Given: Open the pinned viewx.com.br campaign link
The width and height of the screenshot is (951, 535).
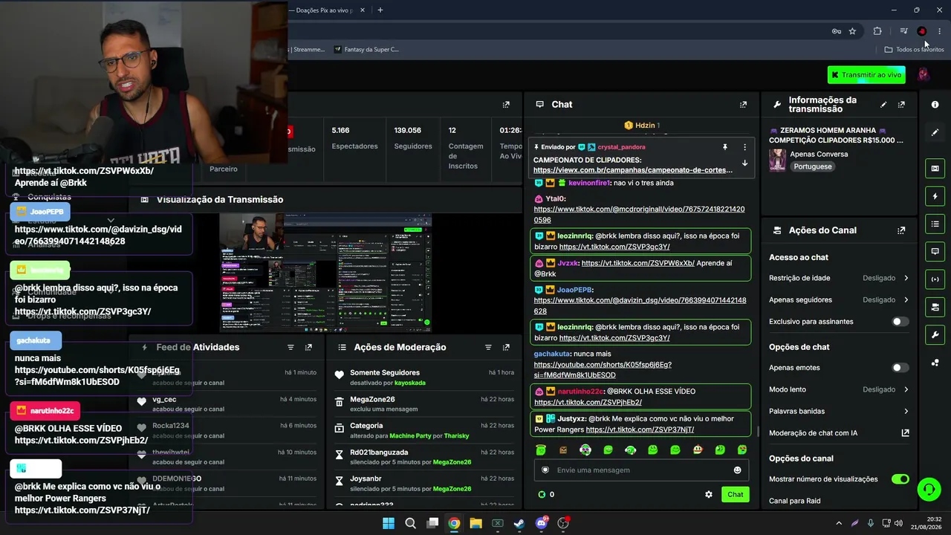Looking at the screenshot, I should 633,170.
